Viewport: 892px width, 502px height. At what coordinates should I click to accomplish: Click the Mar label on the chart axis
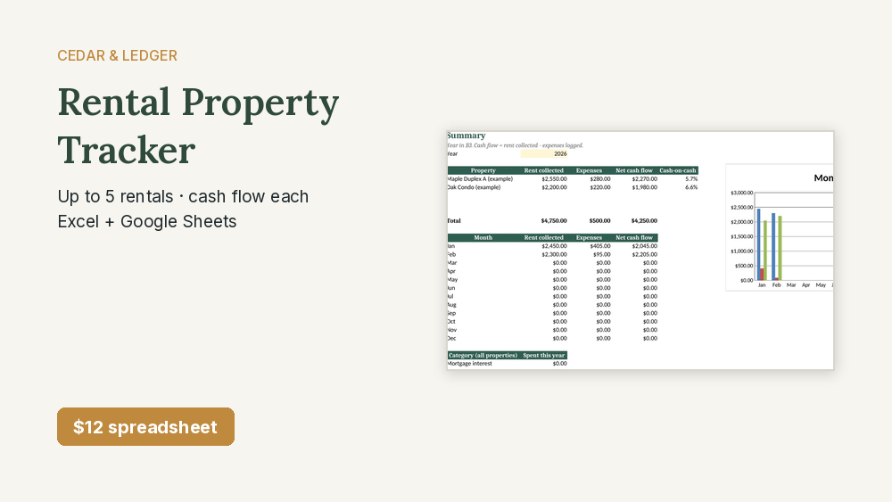791,284
